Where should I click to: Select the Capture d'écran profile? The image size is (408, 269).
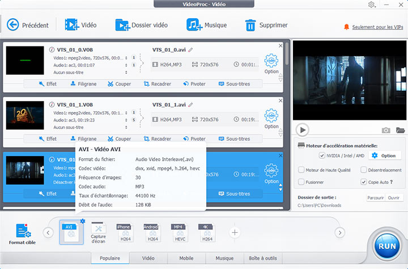99,233
